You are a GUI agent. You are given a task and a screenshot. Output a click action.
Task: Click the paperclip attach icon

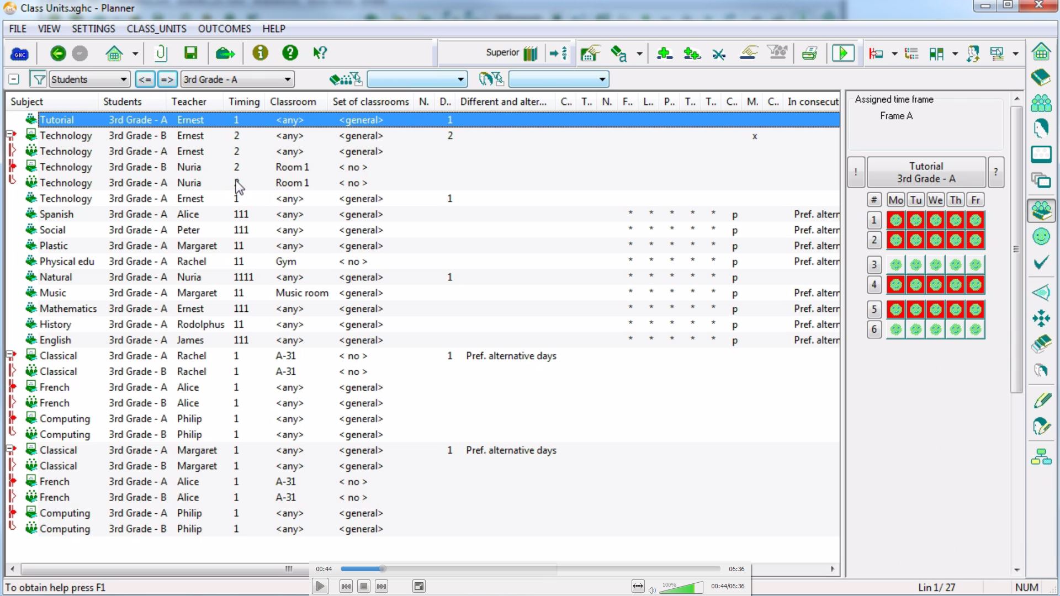[x=161, y=54]
